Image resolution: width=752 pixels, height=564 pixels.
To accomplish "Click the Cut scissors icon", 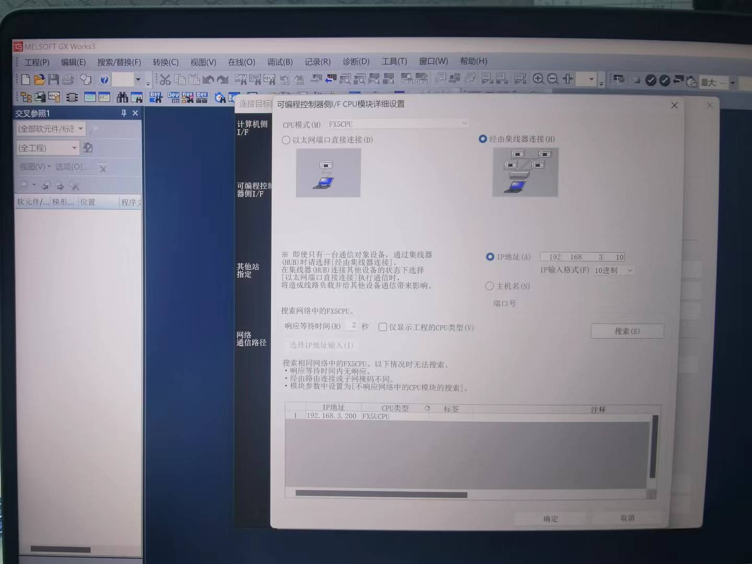I will tap(165, 79).
